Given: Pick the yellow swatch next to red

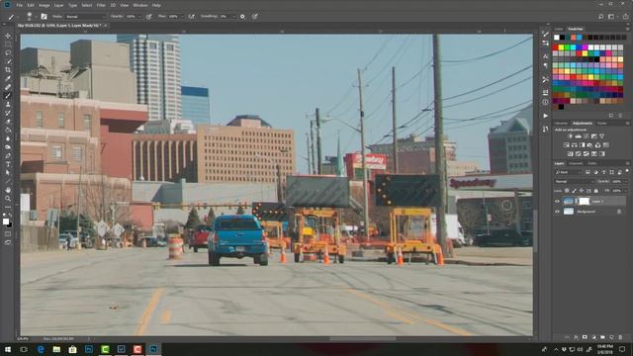Looking at the screenshot, I should (561, 47).
